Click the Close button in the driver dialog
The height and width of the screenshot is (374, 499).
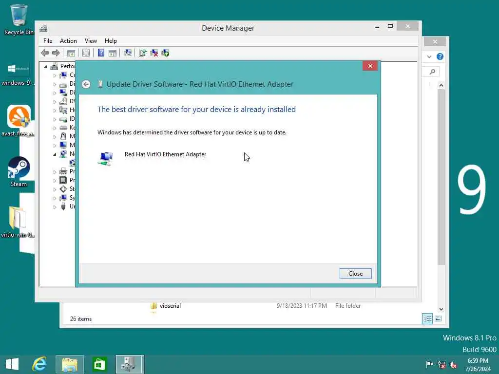(x=355, y=274)
